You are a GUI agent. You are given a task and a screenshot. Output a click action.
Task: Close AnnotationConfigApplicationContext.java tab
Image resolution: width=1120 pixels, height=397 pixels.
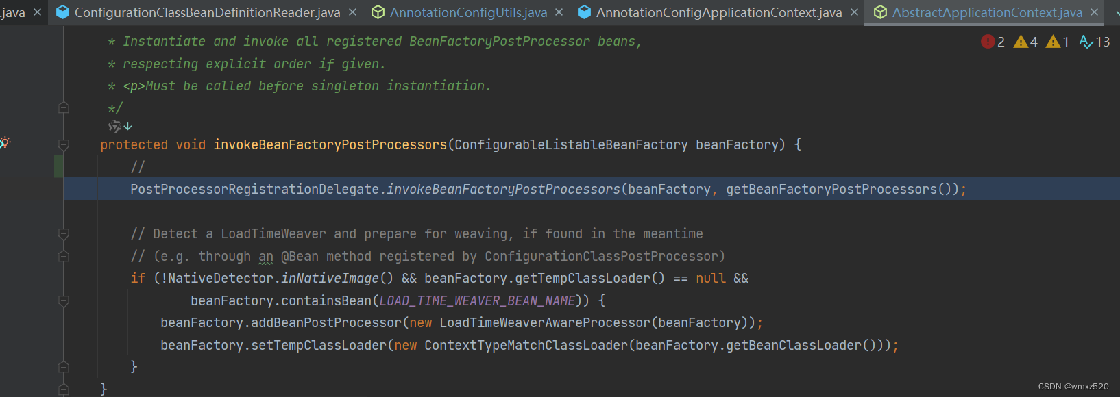pos(854,12)
